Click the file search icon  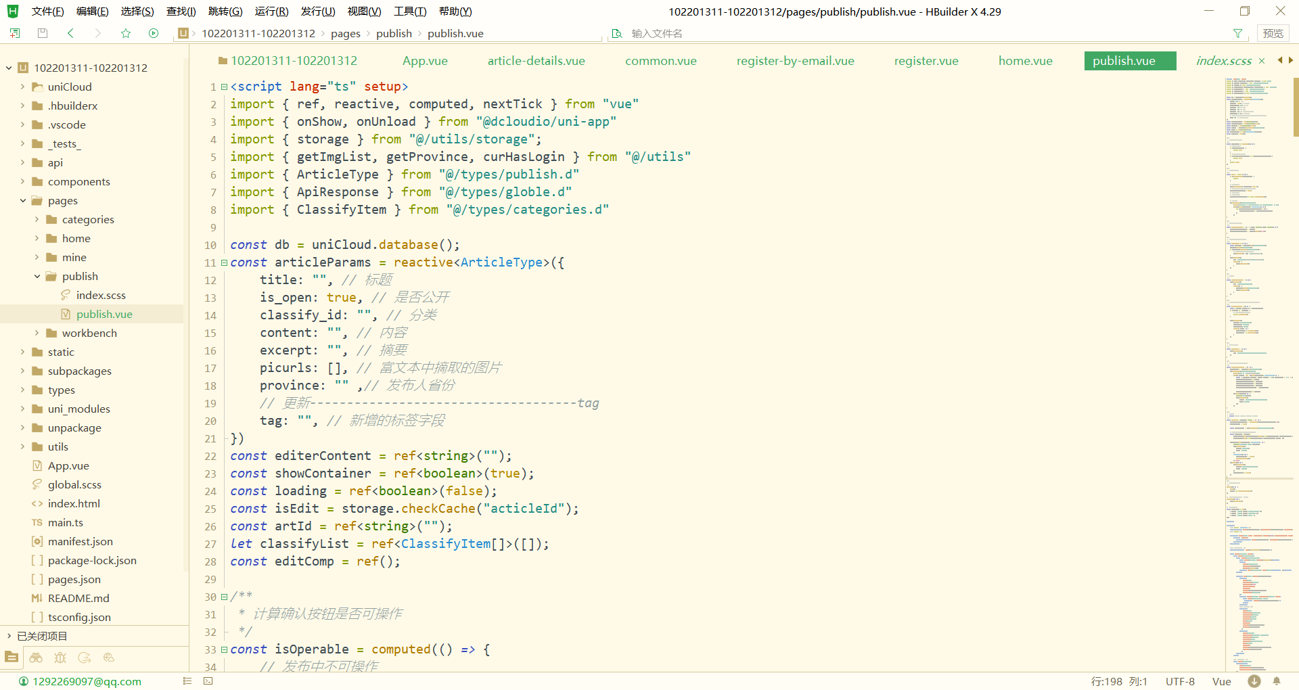617,33
